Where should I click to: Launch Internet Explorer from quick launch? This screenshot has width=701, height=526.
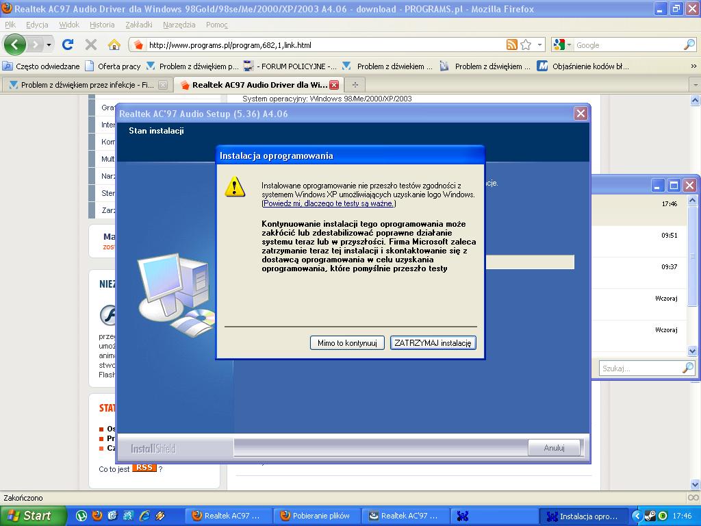tap(144, 516)
